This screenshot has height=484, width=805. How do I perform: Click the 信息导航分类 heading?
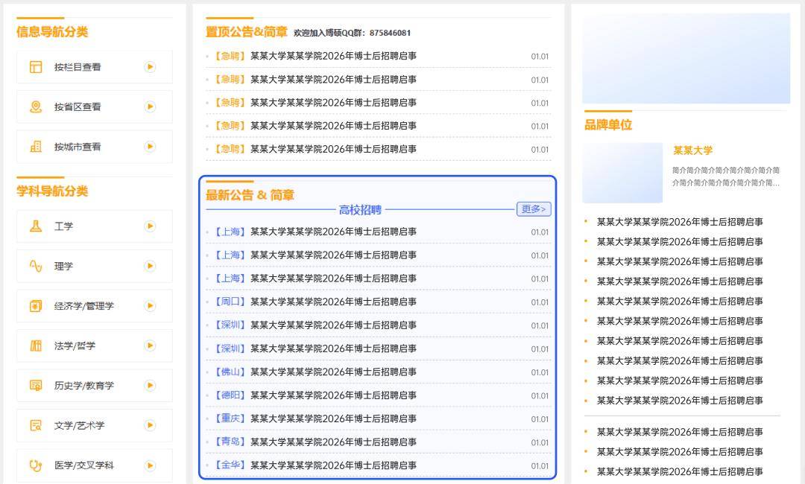[x=52, y=32]
